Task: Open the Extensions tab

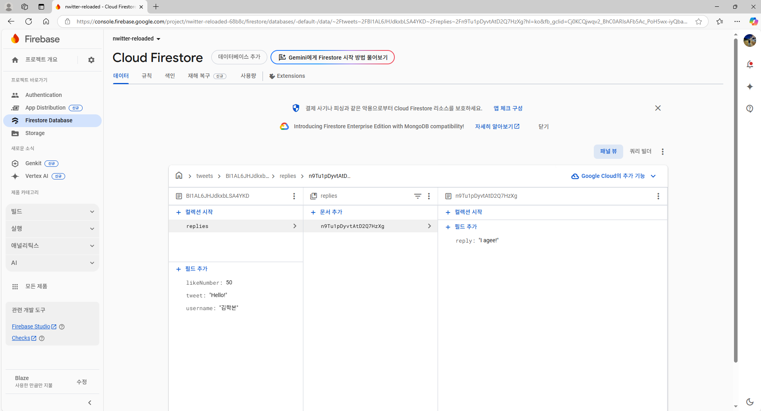Action: [x=287, y=76]
